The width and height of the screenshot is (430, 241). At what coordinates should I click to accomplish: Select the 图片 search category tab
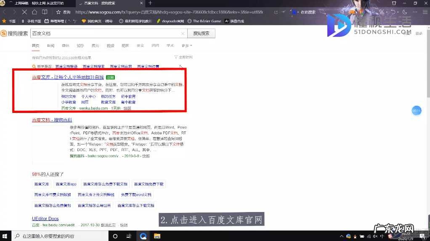pyautogui.click(x=95, y=46)
